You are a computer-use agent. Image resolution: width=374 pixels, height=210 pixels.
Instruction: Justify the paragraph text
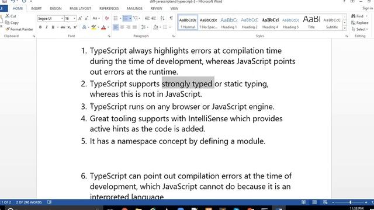[x=135, y=27]
